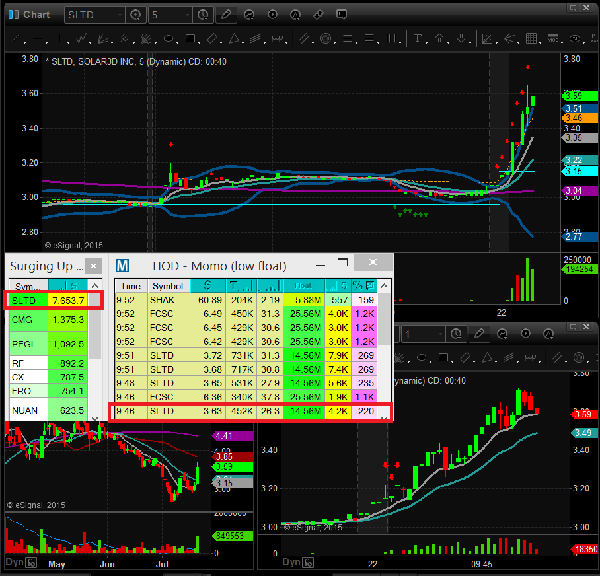The width and height of the screenshot is (600, 576).
Task: Open the interval 5 dropdown in top chart
Action: (x=187, y=15)
